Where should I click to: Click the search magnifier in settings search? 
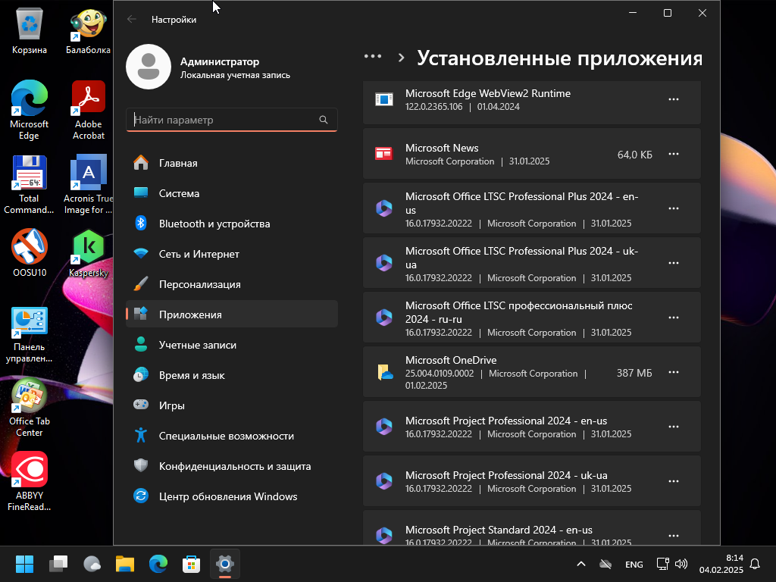point(323,120)
